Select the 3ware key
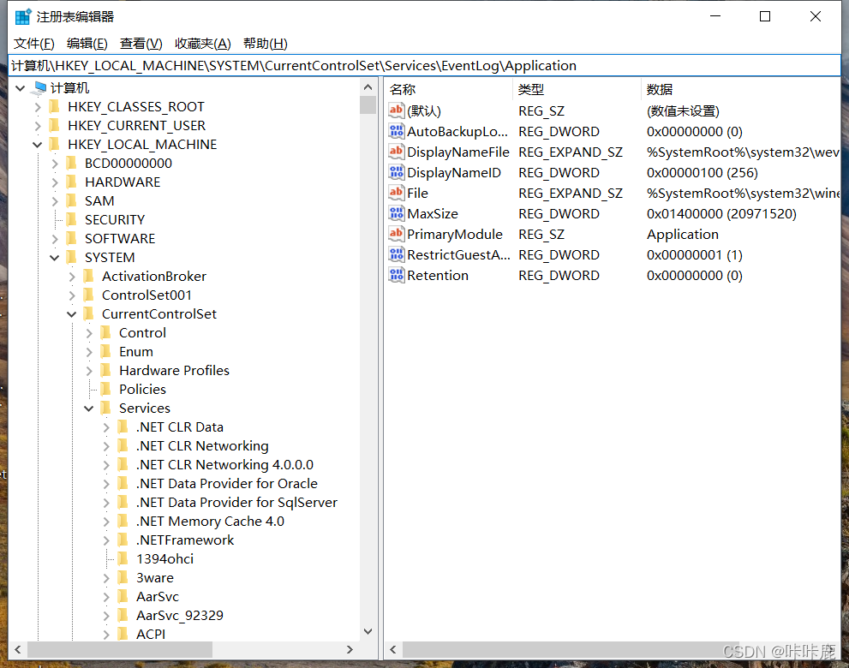Screen dimensions: 849x668 (x=155, y=577)
